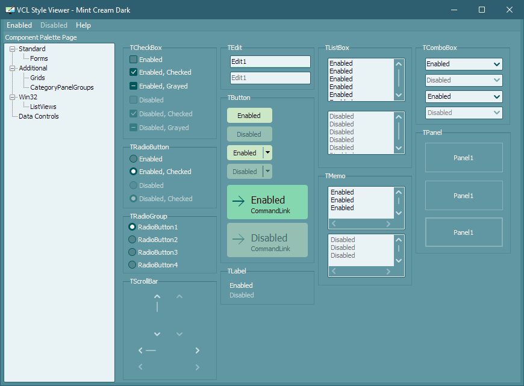Open the Enabled menu in menu bar
The width and height of the screenshot is (524, 386).
[x=19, y=25]
